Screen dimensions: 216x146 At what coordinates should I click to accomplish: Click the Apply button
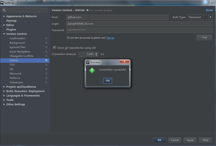coord(190,140)
